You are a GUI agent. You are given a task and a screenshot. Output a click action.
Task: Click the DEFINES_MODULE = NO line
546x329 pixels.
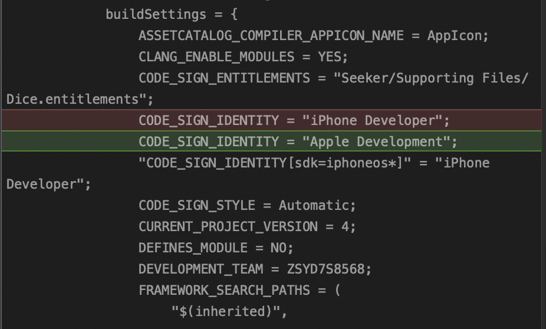(216, 248)
